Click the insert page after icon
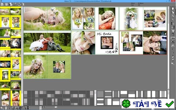The height and width of the screenshot is (110, 176). (173, 27)
